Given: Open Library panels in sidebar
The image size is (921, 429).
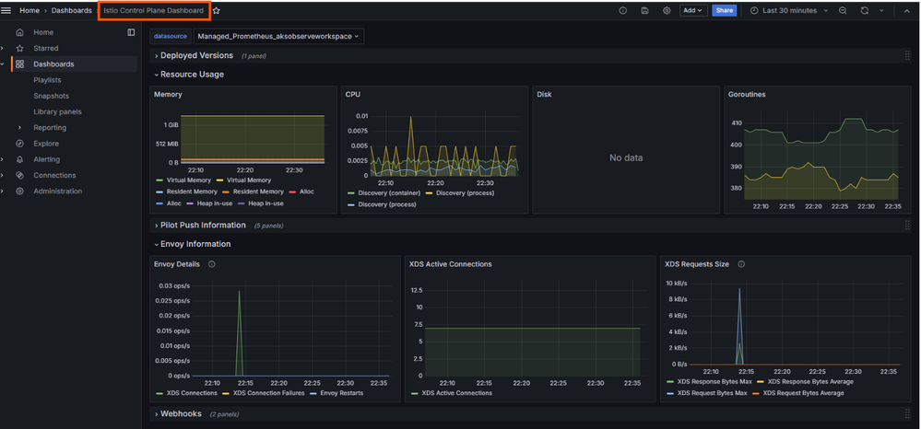Looking at the screenshot, I should point(57,111).
